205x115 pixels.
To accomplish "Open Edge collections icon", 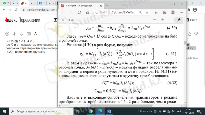I will coord(163,12).
